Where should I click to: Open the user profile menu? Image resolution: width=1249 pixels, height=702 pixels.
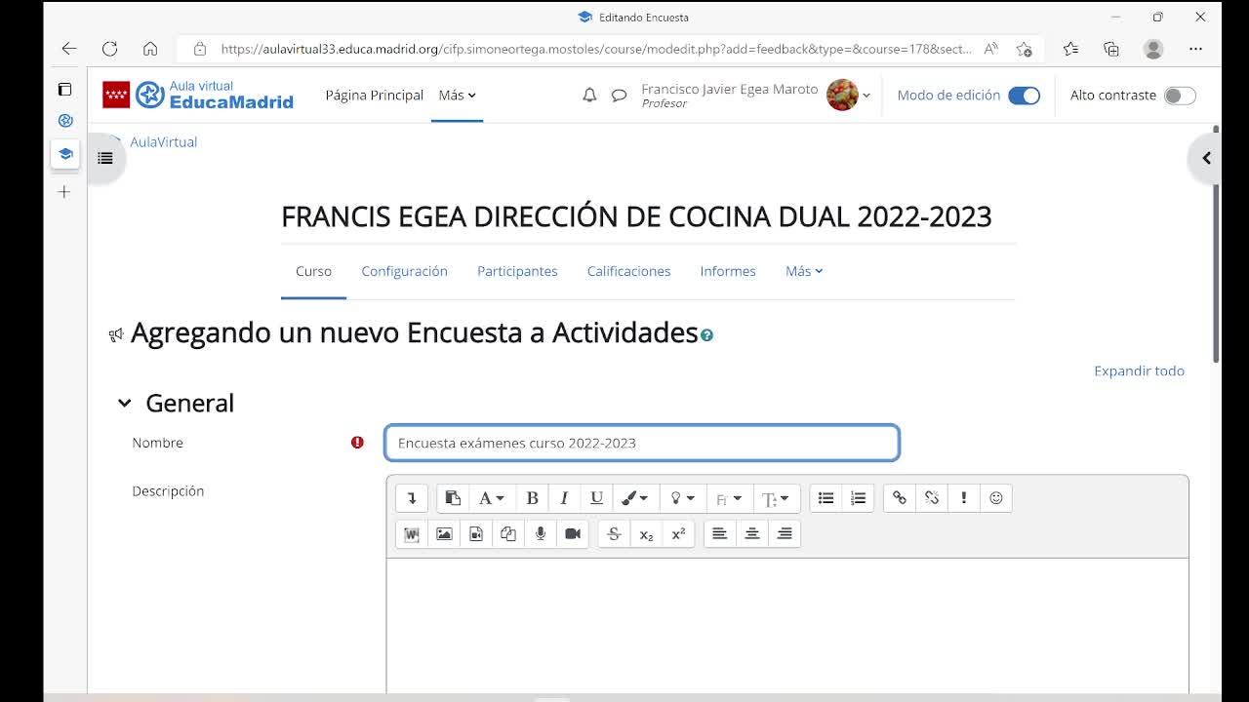tap(849, 96)
